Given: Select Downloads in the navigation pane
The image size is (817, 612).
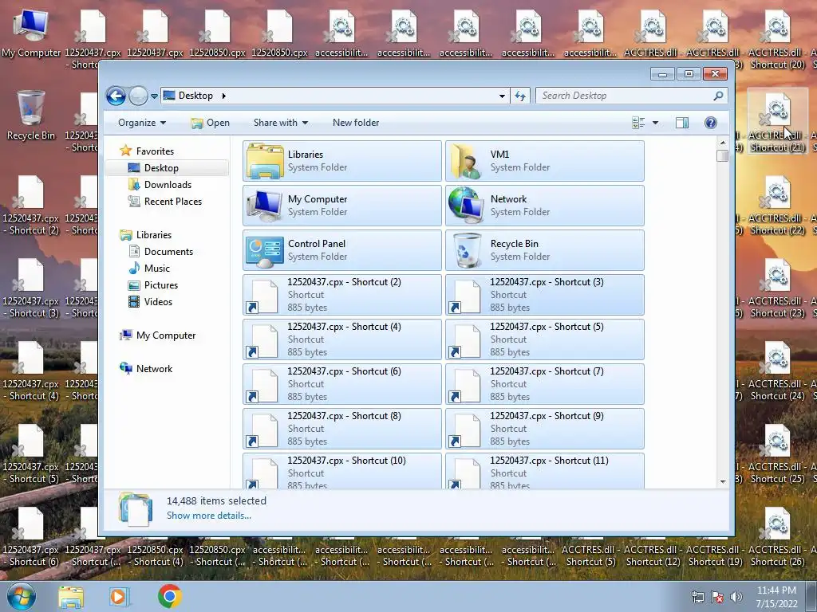Looking at the screenshot, I should [x=168, y=185].
